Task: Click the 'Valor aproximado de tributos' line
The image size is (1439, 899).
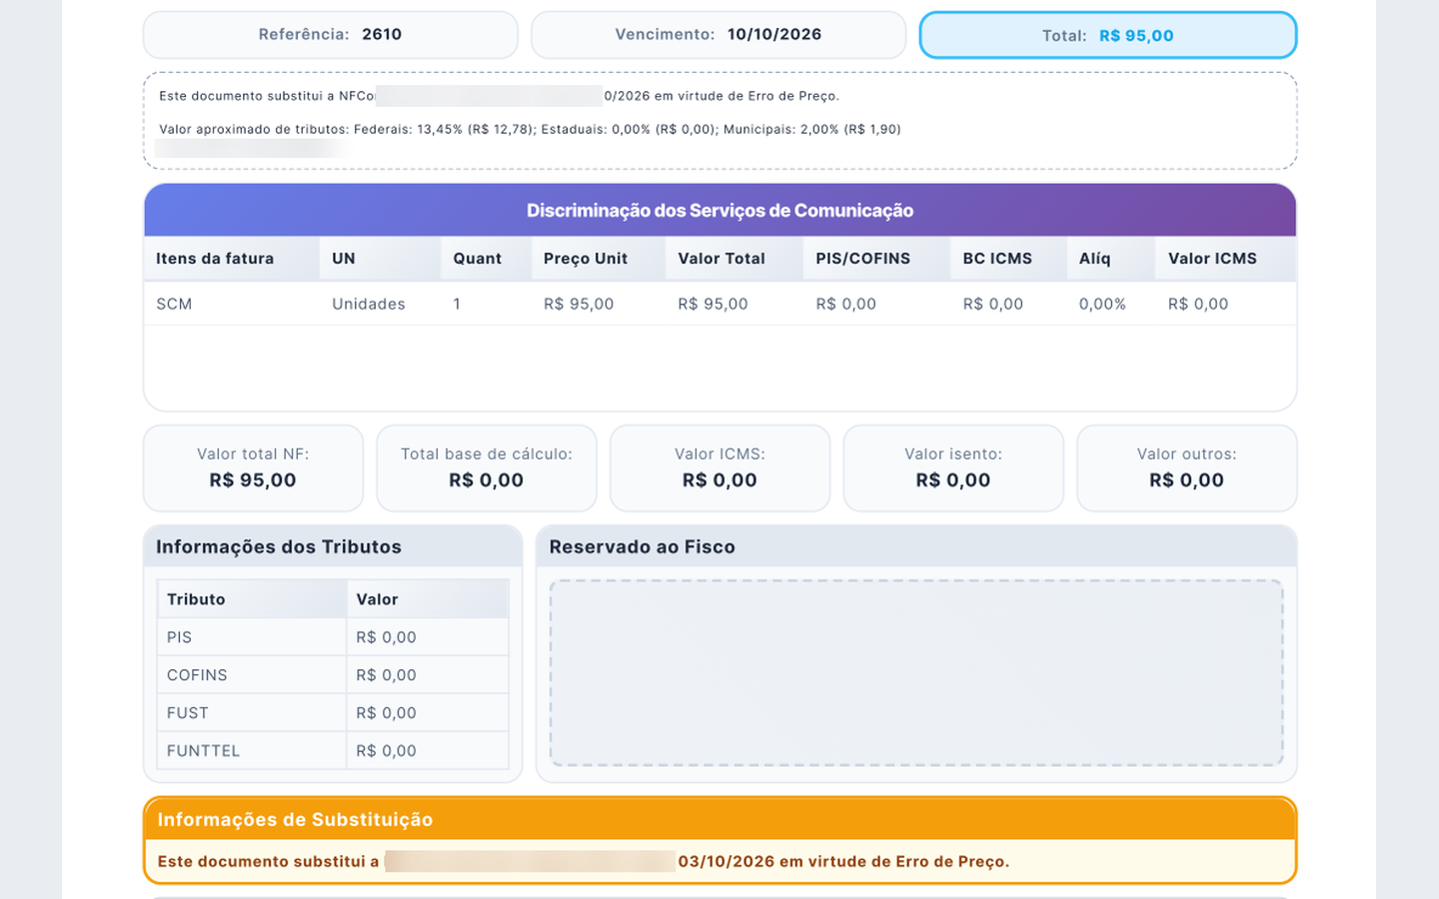Action: pyautogui.click(x=530, y=129)
